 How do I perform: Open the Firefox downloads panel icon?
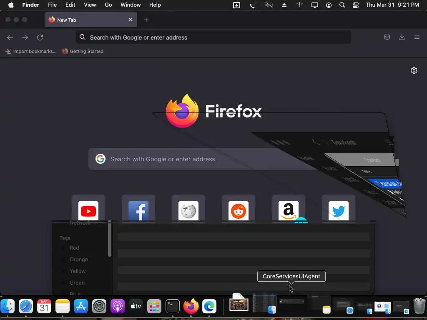point(402,37)
